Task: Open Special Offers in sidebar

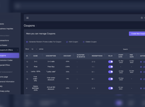Action: click(5, 65)
